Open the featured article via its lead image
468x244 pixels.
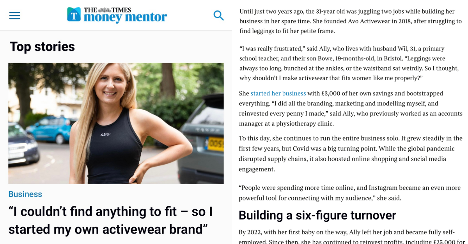click(115, 123)
